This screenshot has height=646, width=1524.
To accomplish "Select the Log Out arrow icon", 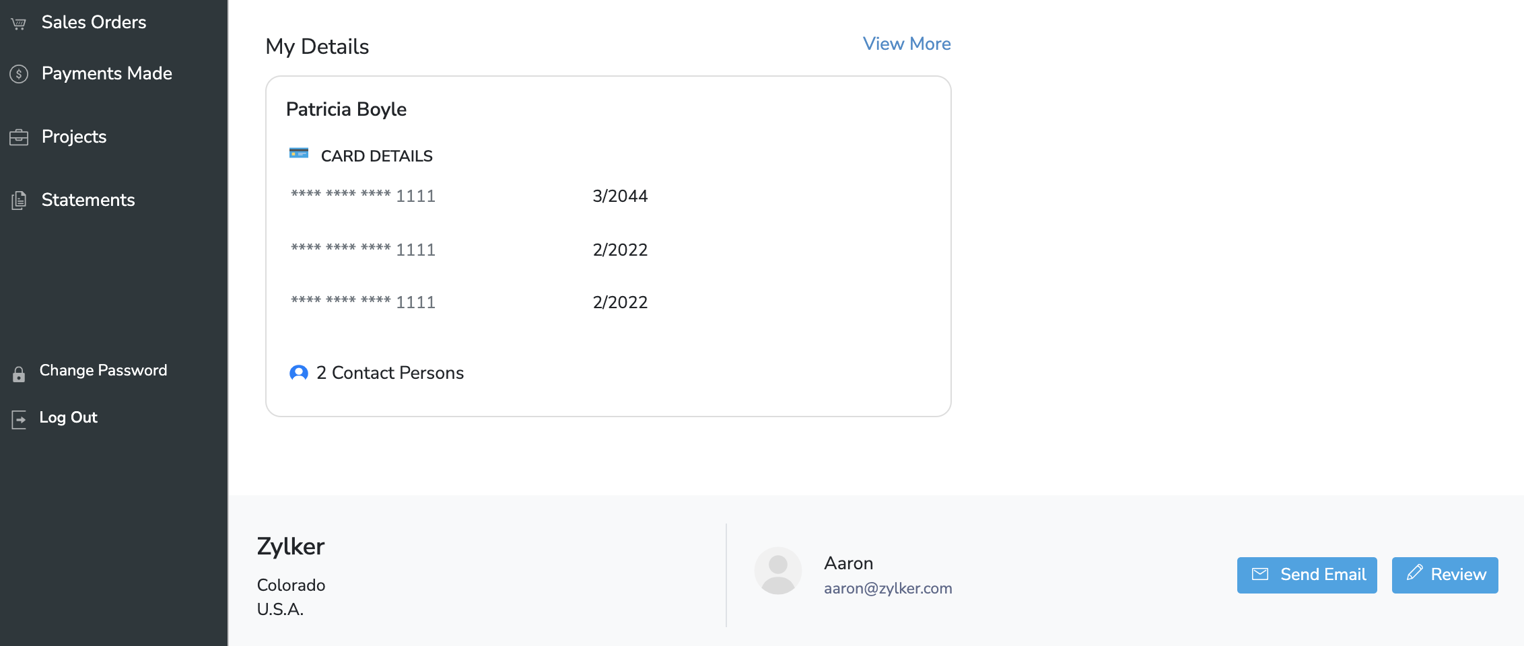I will (18, 419).
